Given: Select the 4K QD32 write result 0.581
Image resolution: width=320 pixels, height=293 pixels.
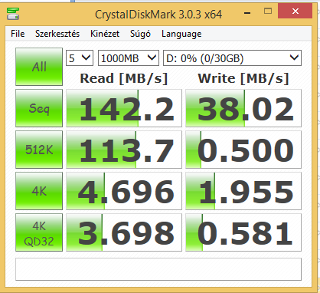Looking at the screenshot, I should click(243, 232).
